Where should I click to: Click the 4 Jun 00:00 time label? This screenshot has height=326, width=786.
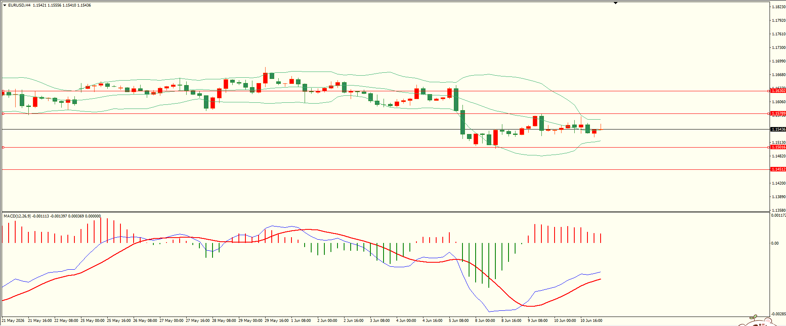pyautogui.click(x=406, y=321)
